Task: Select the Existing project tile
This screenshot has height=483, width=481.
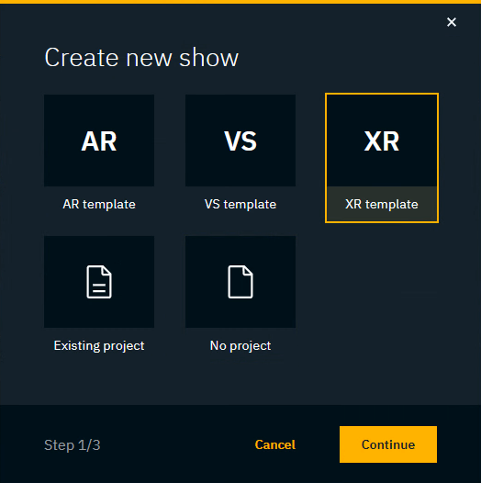Action: (x=99, y=298)
